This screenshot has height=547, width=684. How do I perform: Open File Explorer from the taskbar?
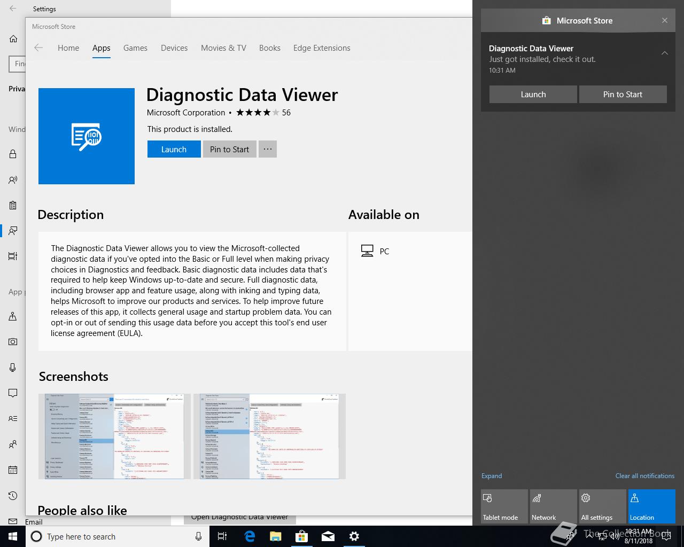tap(276, 536)
